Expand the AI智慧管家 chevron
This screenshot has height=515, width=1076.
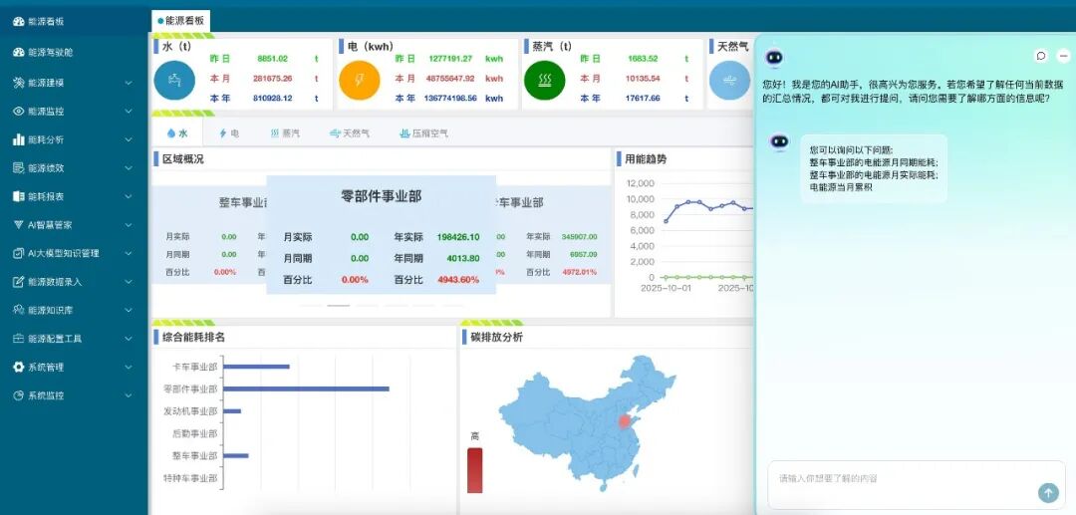129,225
